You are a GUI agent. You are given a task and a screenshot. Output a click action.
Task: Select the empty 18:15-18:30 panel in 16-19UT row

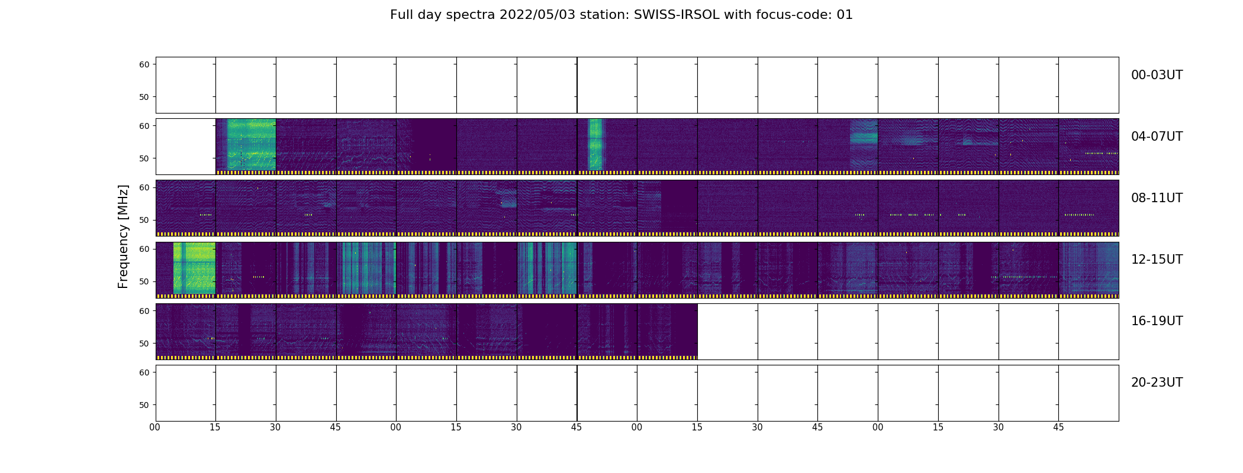click(x=727, y=332)
